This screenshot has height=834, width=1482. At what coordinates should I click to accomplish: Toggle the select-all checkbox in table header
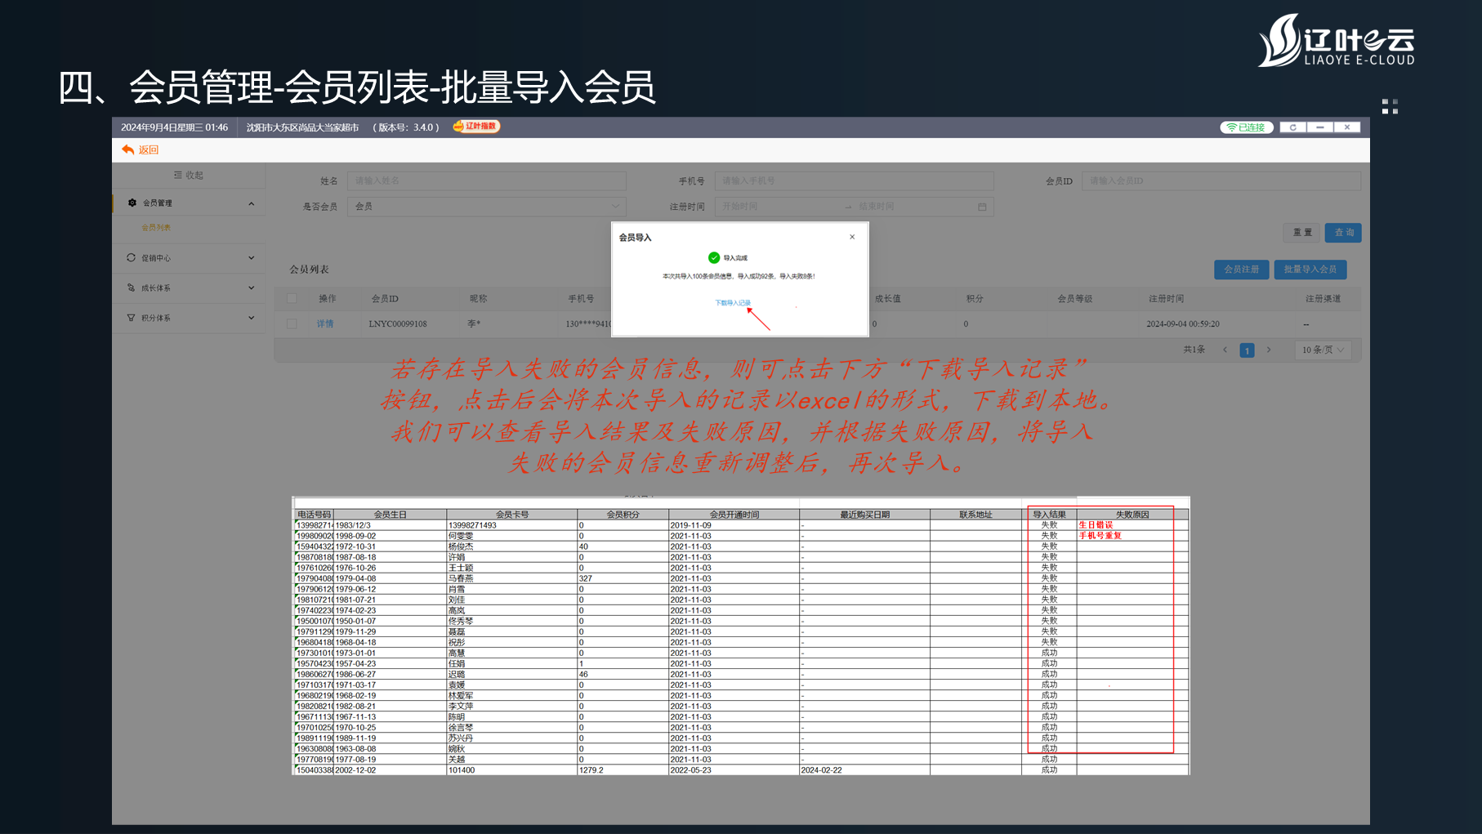[292, 298]
